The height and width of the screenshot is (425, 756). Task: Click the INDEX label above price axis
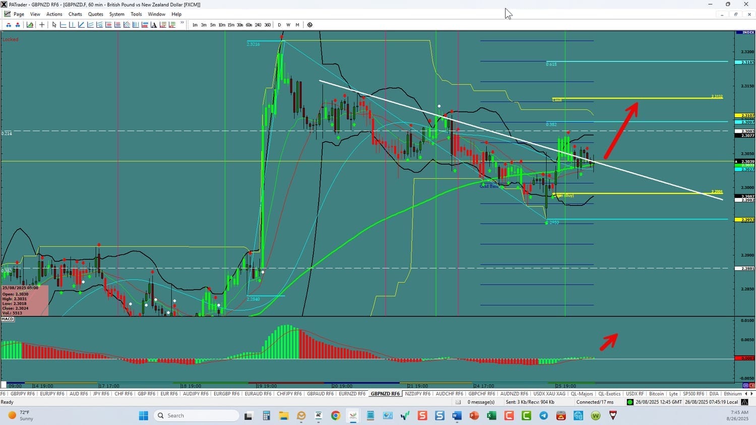[x=745, y=33]
